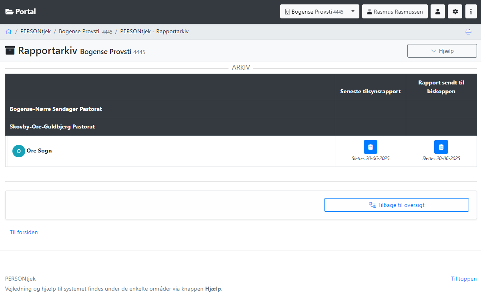Open Bogense Provsti 4445 breadcrumb link
The image size is (481, 303).
[x=86, y=31]
